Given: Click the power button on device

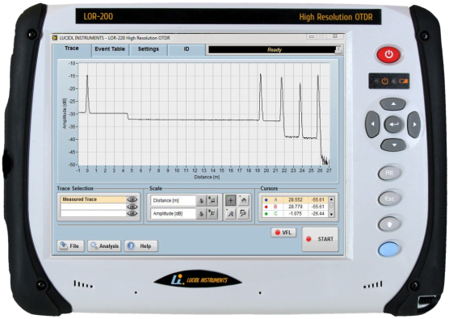Looking at the screenshot, I should click(x=389, y=54).
